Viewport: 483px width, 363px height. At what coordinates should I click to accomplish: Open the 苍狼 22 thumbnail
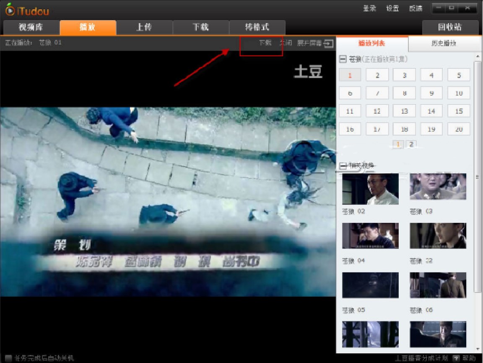click(x=438, y=235)
